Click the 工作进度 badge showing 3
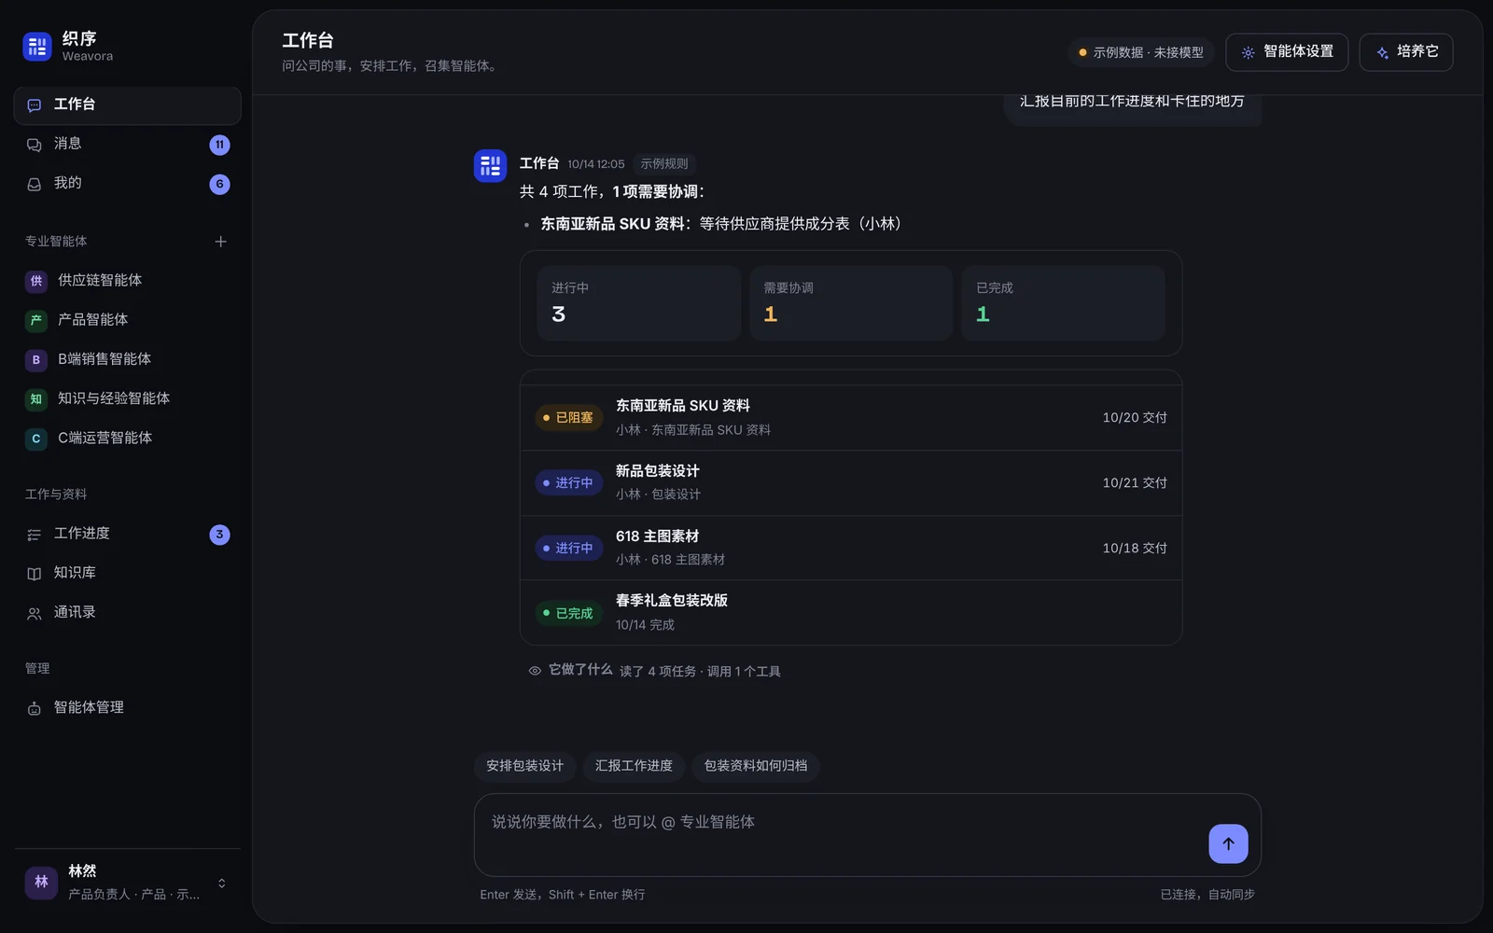 tap(219, 535)
